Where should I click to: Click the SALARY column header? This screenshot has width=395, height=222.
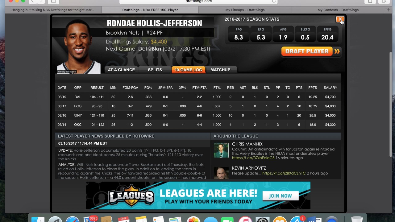pos(330,88)
